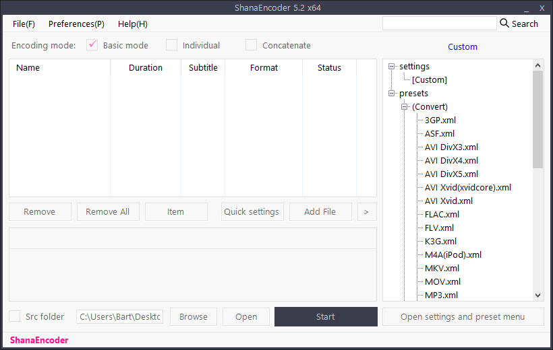Check the Concatenate option
Image resolution: width=553 pixels, height=350 pixels.
(251, 45)
